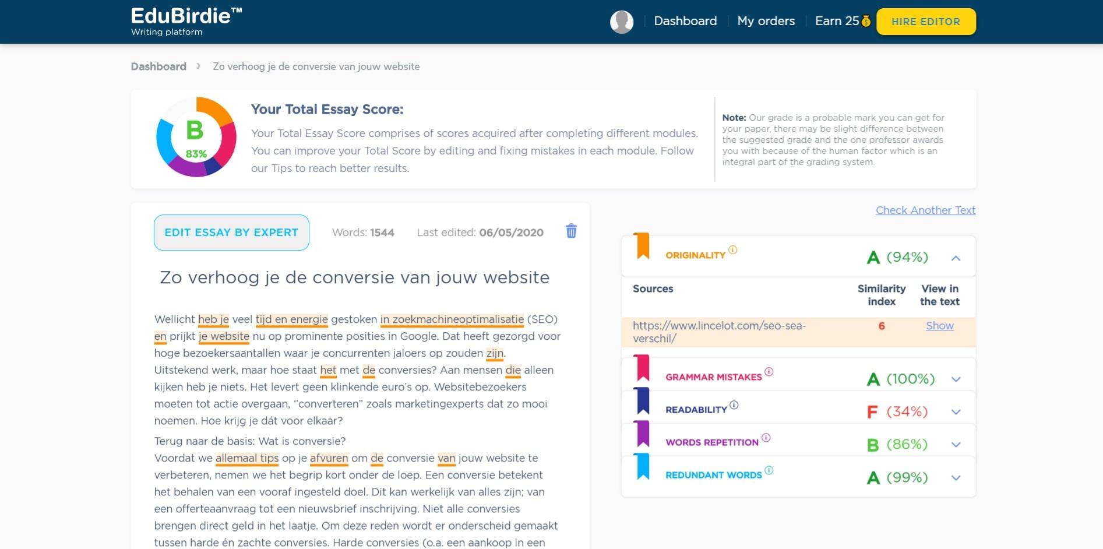Click highlighted word 'zijn'
1103x549 pixels.
[x=495, y=353]
